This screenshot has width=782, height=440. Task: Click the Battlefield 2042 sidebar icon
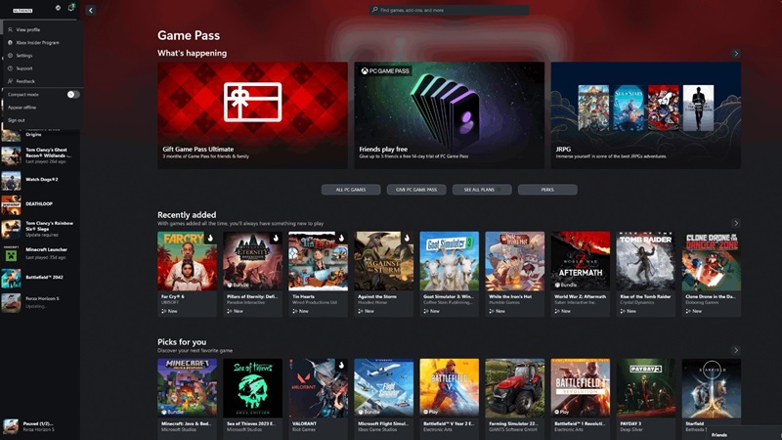pyautogui.click(x=11, y=278)
